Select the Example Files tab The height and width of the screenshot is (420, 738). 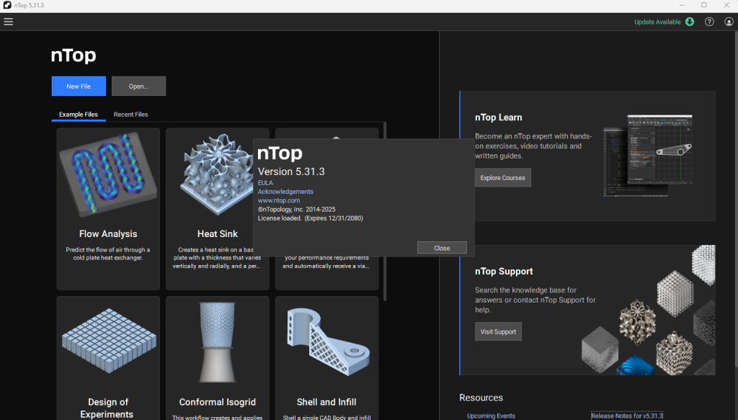pyautogui.click(x=78, y=115)
